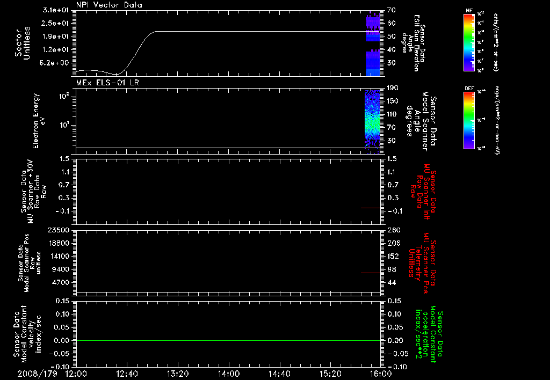Viewport: 550px width, 380px height.
Task: Click the 23500 scanner position tick value
Action: click(58, 230)
